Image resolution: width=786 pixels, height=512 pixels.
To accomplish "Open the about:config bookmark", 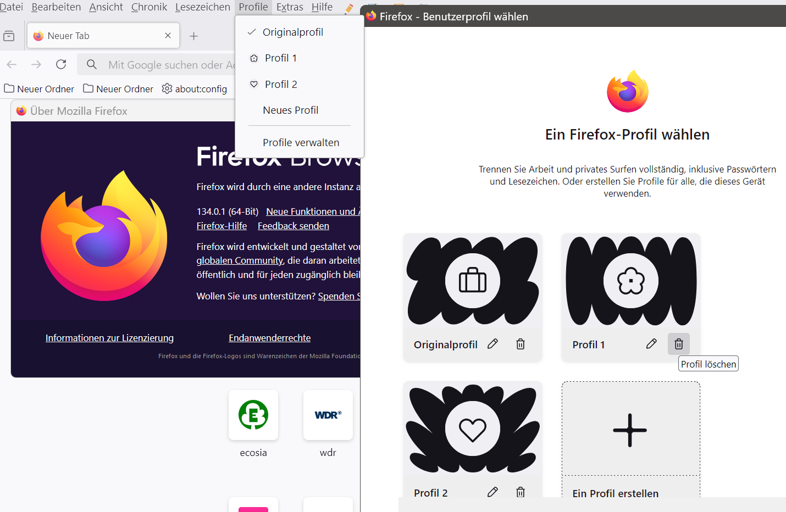I will pos(195,88).
